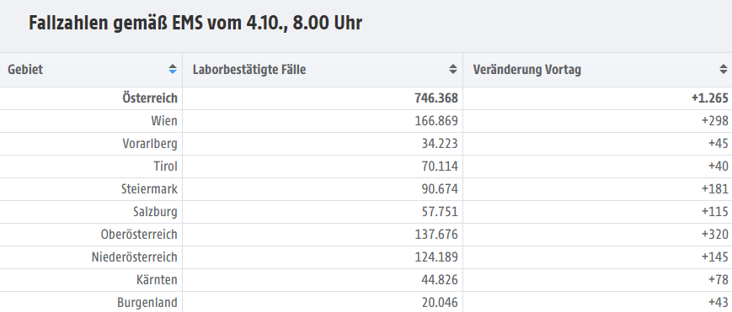This screenshot has height=312, width=732.
Task: Sort by Veränderung Vortag arrows icon
Action: pyautogui.click(x=723, y=70)
